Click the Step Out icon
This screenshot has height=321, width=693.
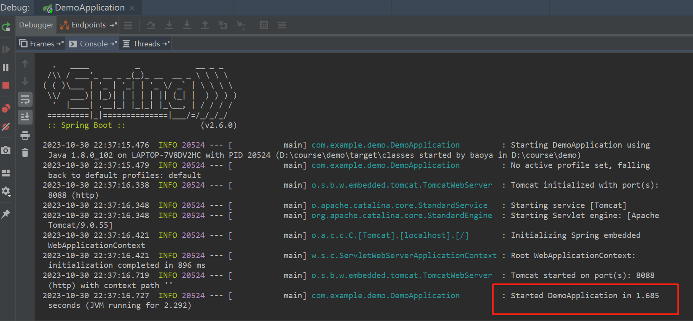[x=205, y=25]
